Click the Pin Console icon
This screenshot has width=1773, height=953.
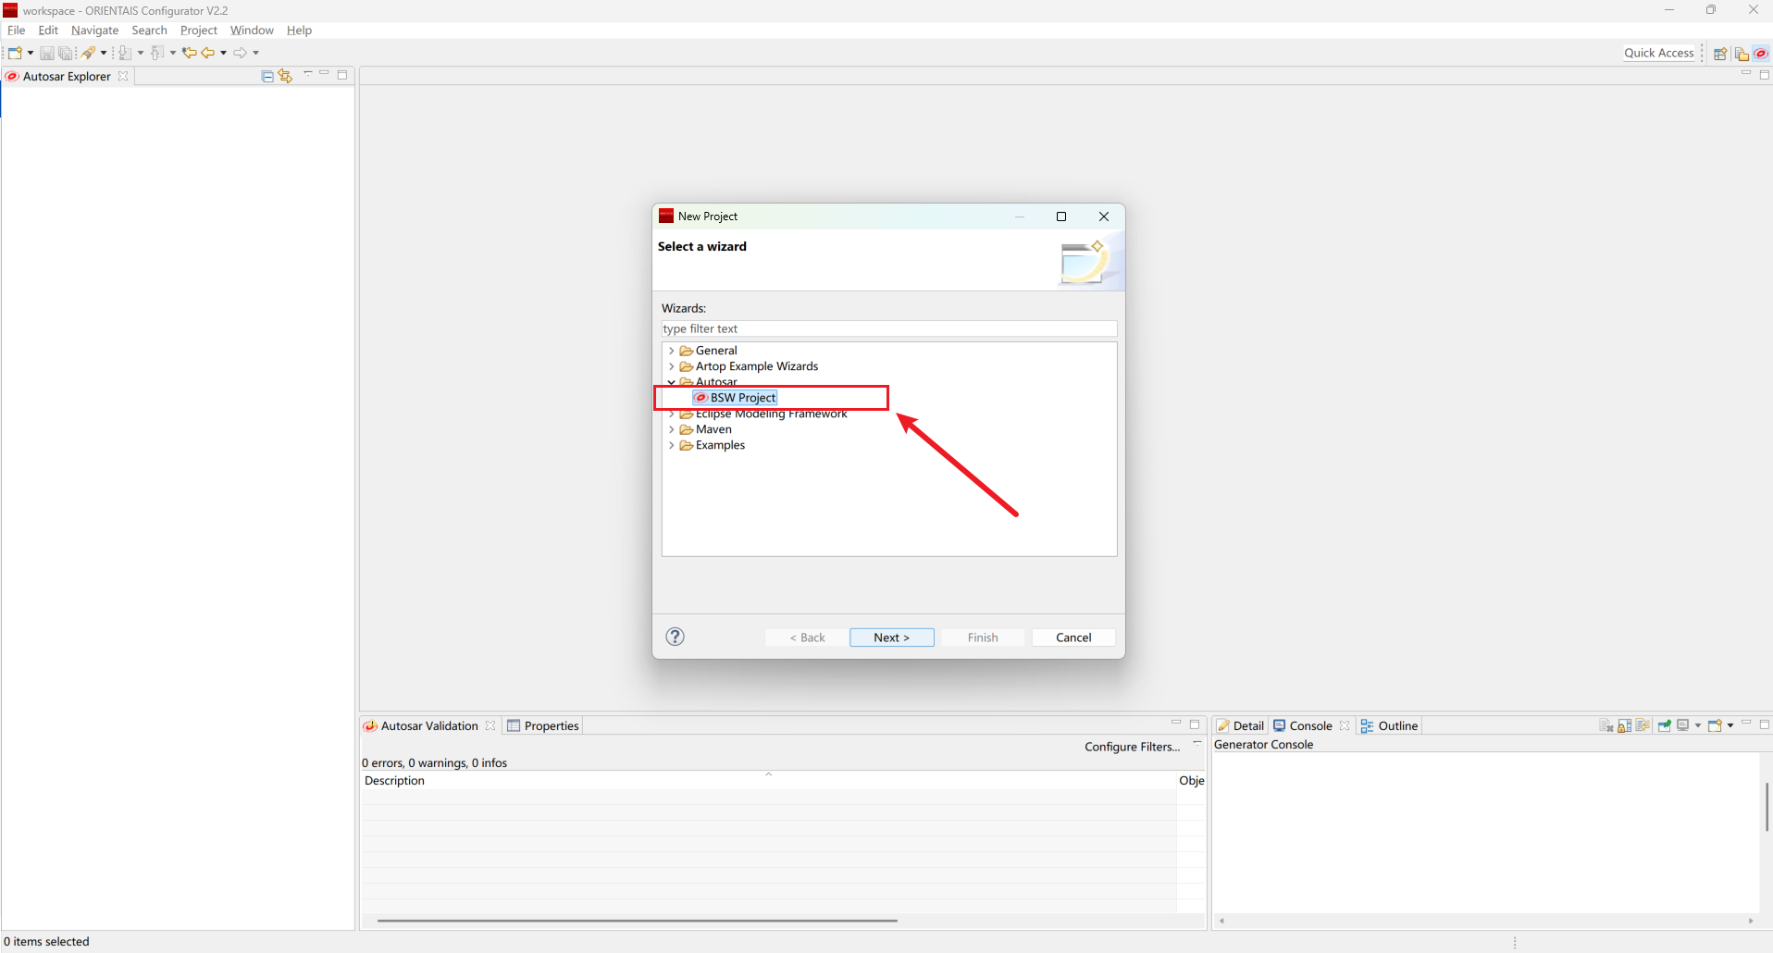point(1665,726)
